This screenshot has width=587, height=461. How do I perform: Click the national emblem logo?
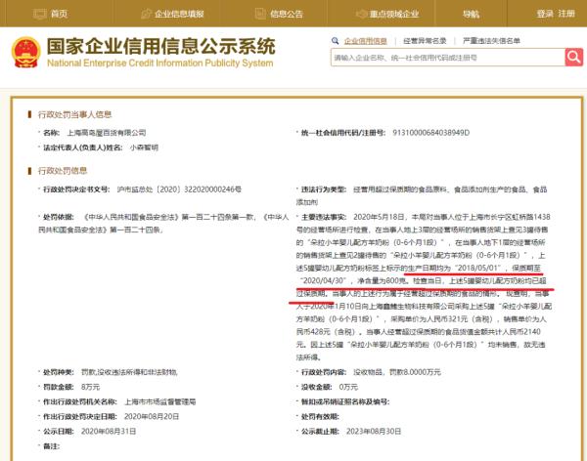pos(25,53)
